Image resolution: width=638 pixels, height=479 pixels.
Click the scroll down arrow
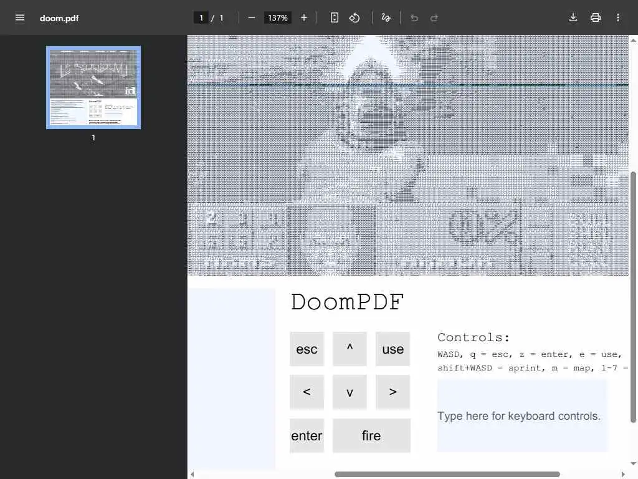coord(633,463)
